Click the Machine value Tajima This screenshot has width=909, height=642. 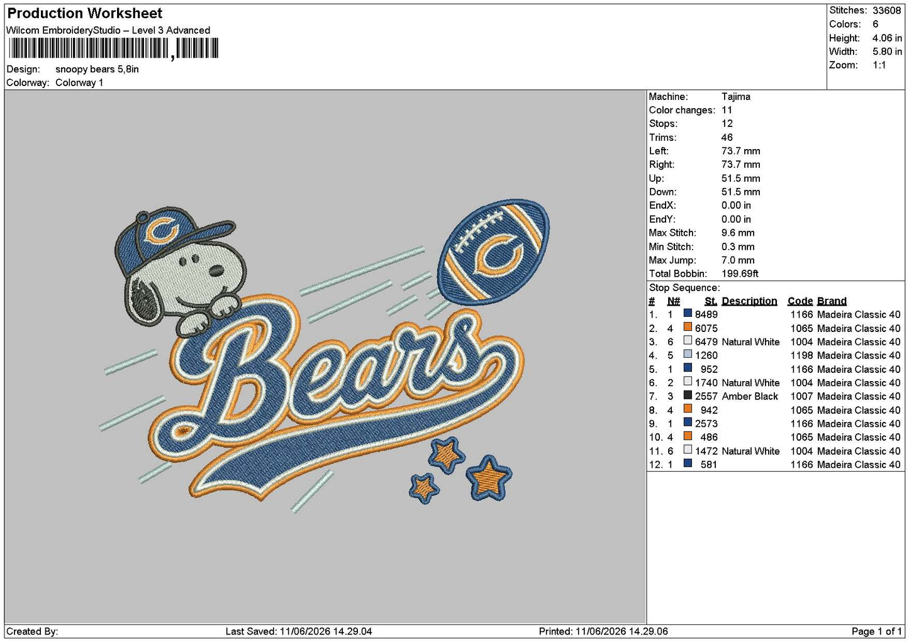(736, 97)
